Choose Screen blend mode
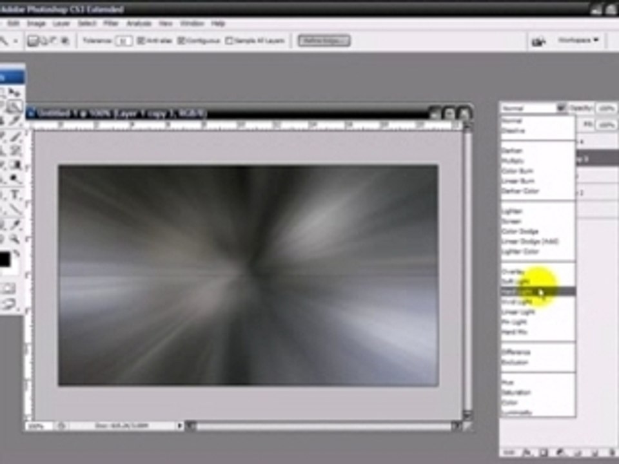The width and height of the screenshot is (619, 464). 538,221
